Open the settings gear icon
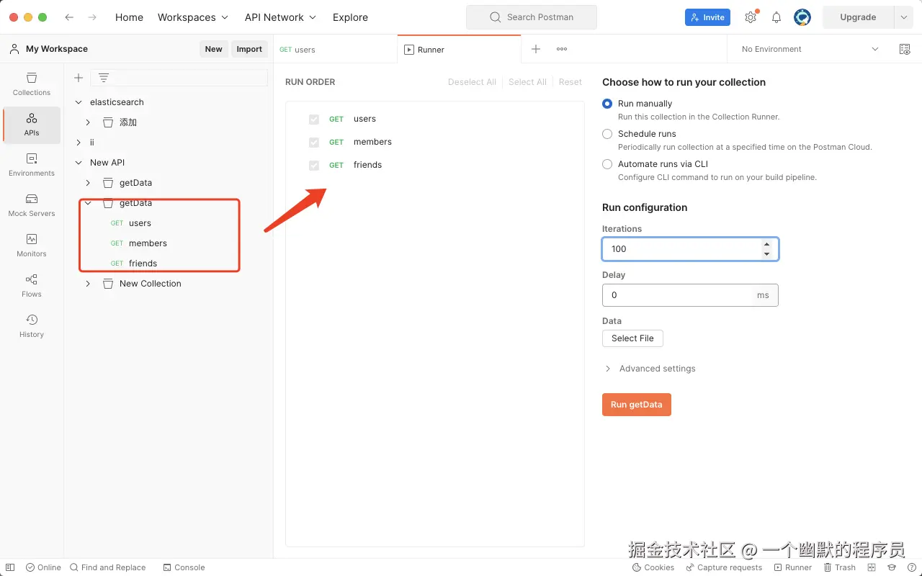This screenshot has height=576, width=922. pyautogui.click(x=751, y=17)
